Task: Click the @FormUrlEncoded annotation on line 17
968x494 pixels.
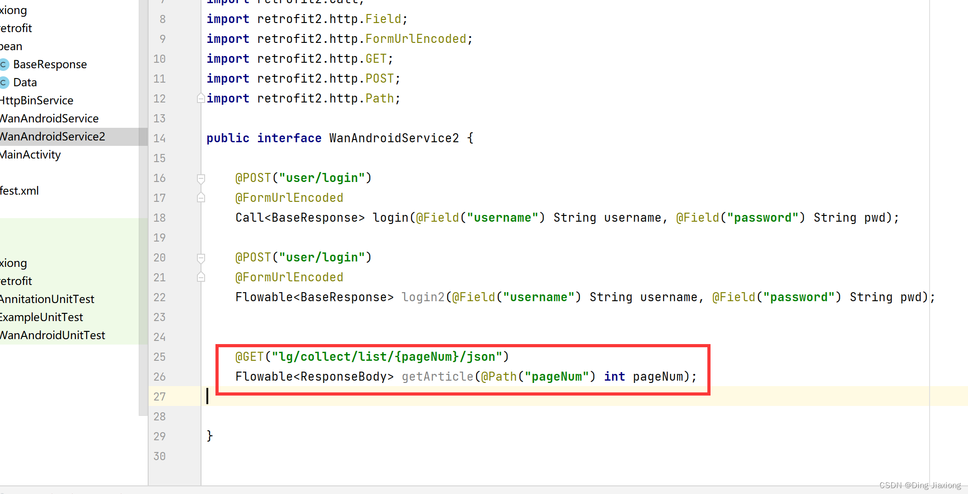Action: coord(289,198)
